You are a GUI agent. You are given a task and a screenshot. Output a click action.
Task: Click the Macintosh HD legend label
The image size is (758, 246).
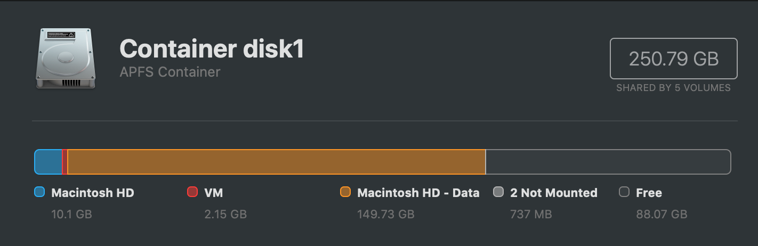pyautogui.click(x=93, y=193)
